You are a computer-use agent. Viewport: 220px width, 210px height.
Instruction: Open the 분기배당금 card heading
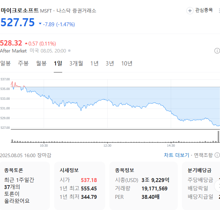click(199, 170)
